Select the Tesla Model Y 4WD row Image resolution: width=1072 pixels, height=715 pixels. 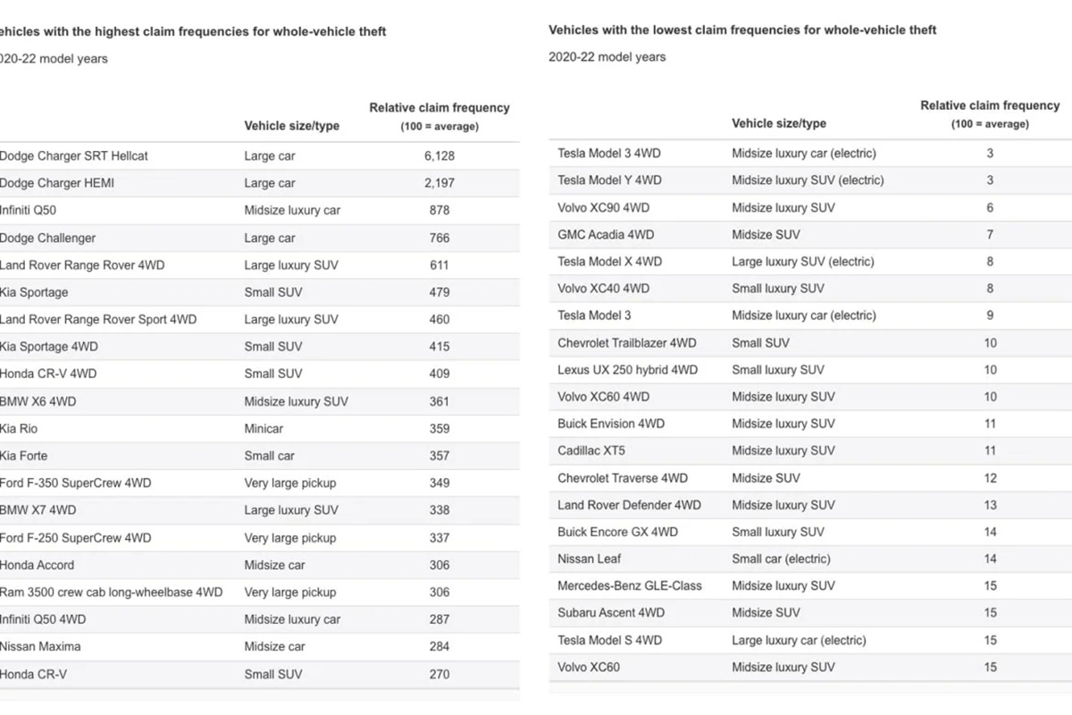click(x=610, y=181)
